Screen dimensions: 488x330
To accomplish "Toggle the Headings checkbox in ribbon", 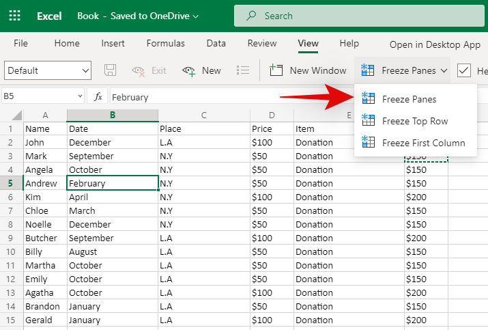I will (464, 70).
